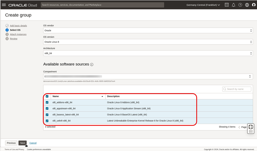257x151 pixels.
Task: Open the help question mark icon
Action: pos(240,5)
